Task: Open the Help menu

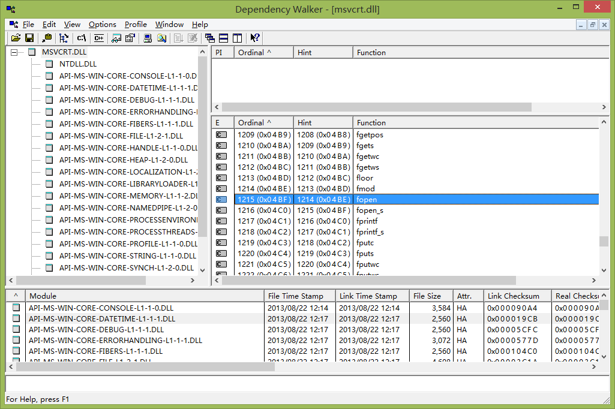Action: click(x=200, y=25)
